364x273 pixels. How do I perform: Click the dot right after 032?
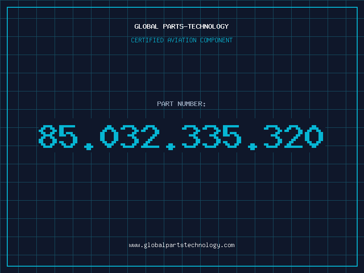coord(171,147)
